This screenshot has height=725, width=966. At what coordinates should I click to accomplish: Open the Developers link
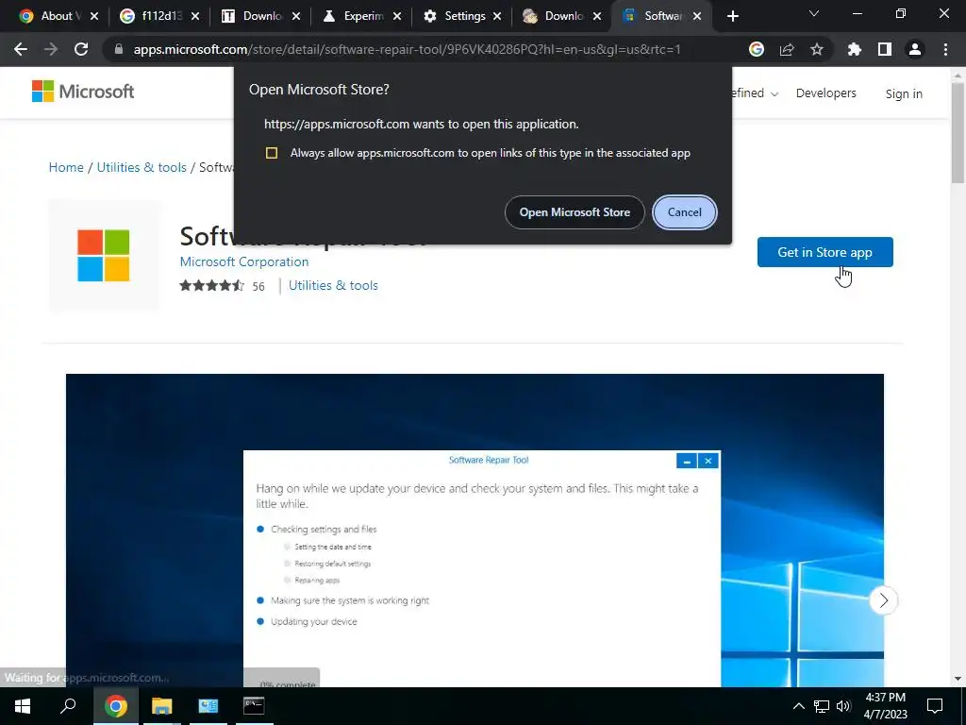(825, 93)
